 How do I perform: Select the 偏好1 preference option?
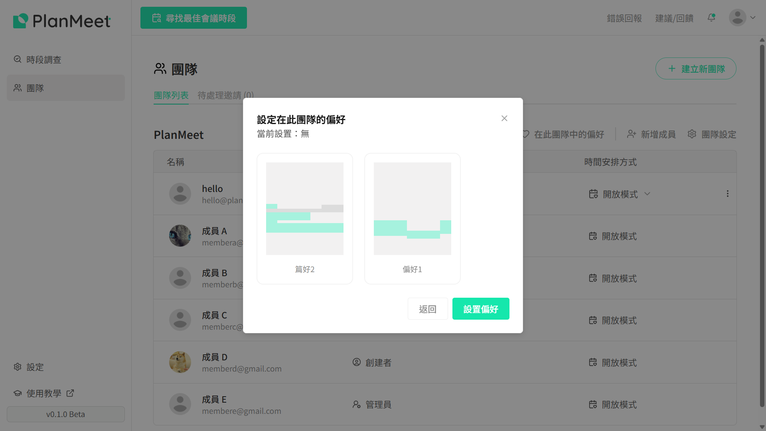(412, 218)
